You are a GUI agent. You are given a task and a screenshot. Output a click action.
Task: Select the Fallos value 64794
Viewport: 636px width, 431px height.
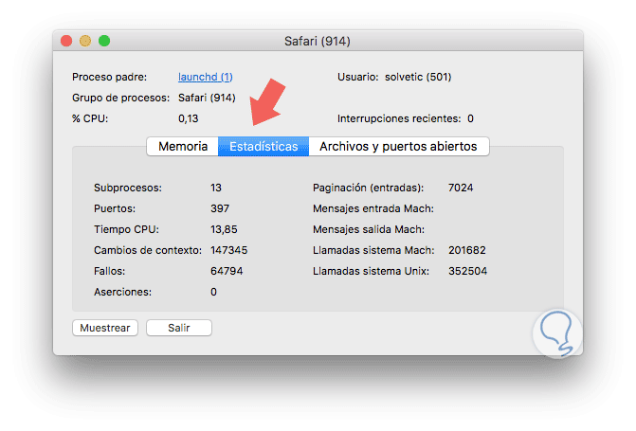tap(227, 271)
